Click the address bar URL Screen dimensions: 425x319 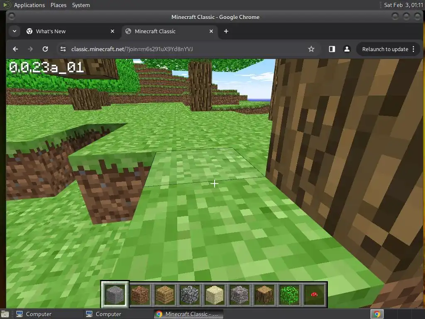click(132, 49)
